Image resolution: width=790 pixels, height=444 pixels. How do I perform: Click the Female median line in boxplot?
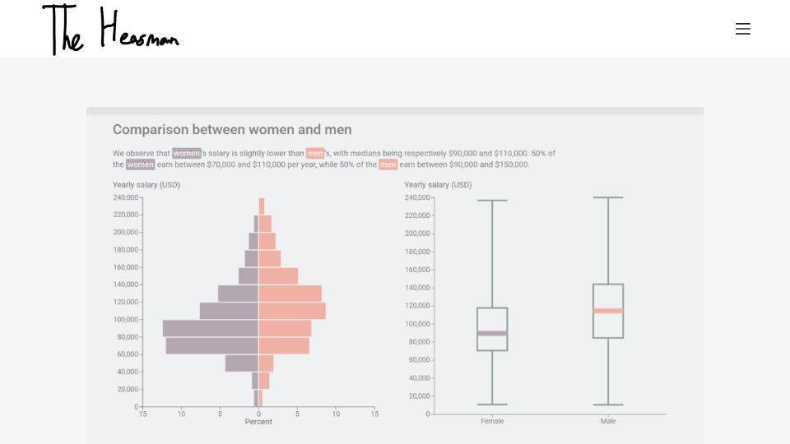click(492, 333)
